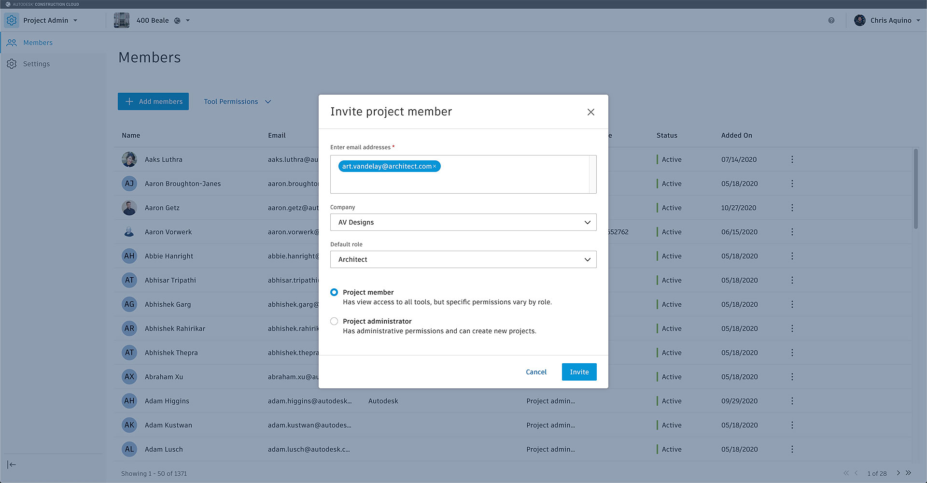Go to Settings in the sidebar
927x483 pixels.
click(x=36, y=64)
